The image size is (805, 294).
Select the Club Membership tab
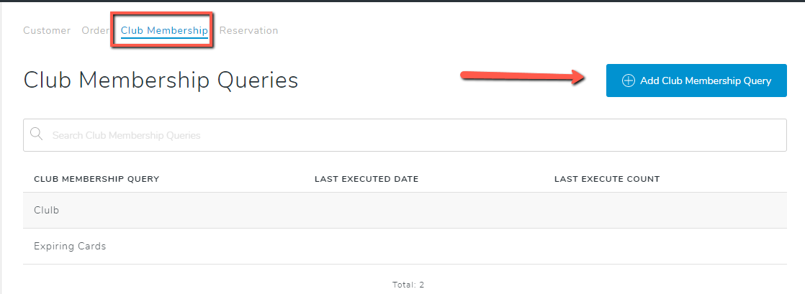164,31
